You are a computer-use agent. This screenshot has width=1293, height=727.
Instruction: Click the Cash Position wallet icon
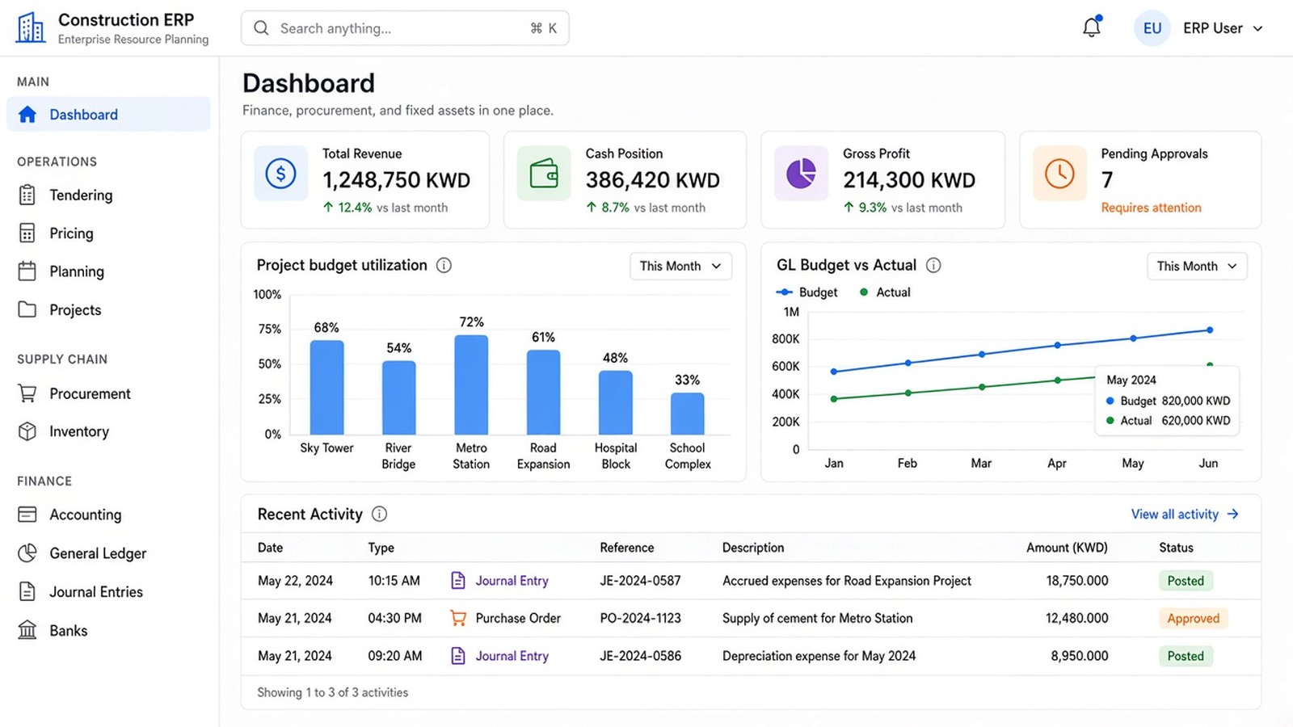[x=544, y=173]
